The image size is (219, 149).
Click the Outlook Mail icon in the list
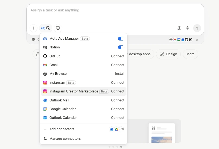click(45, 100)
